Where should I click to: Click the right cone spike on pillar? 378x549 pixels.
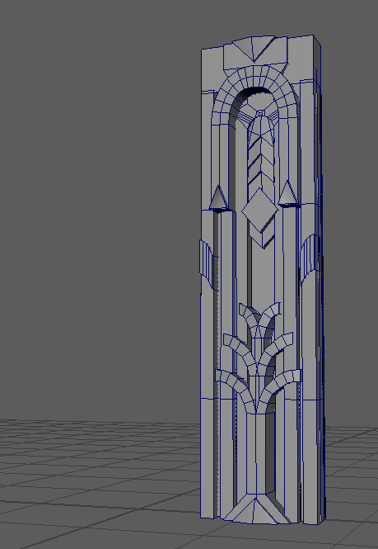287,193
